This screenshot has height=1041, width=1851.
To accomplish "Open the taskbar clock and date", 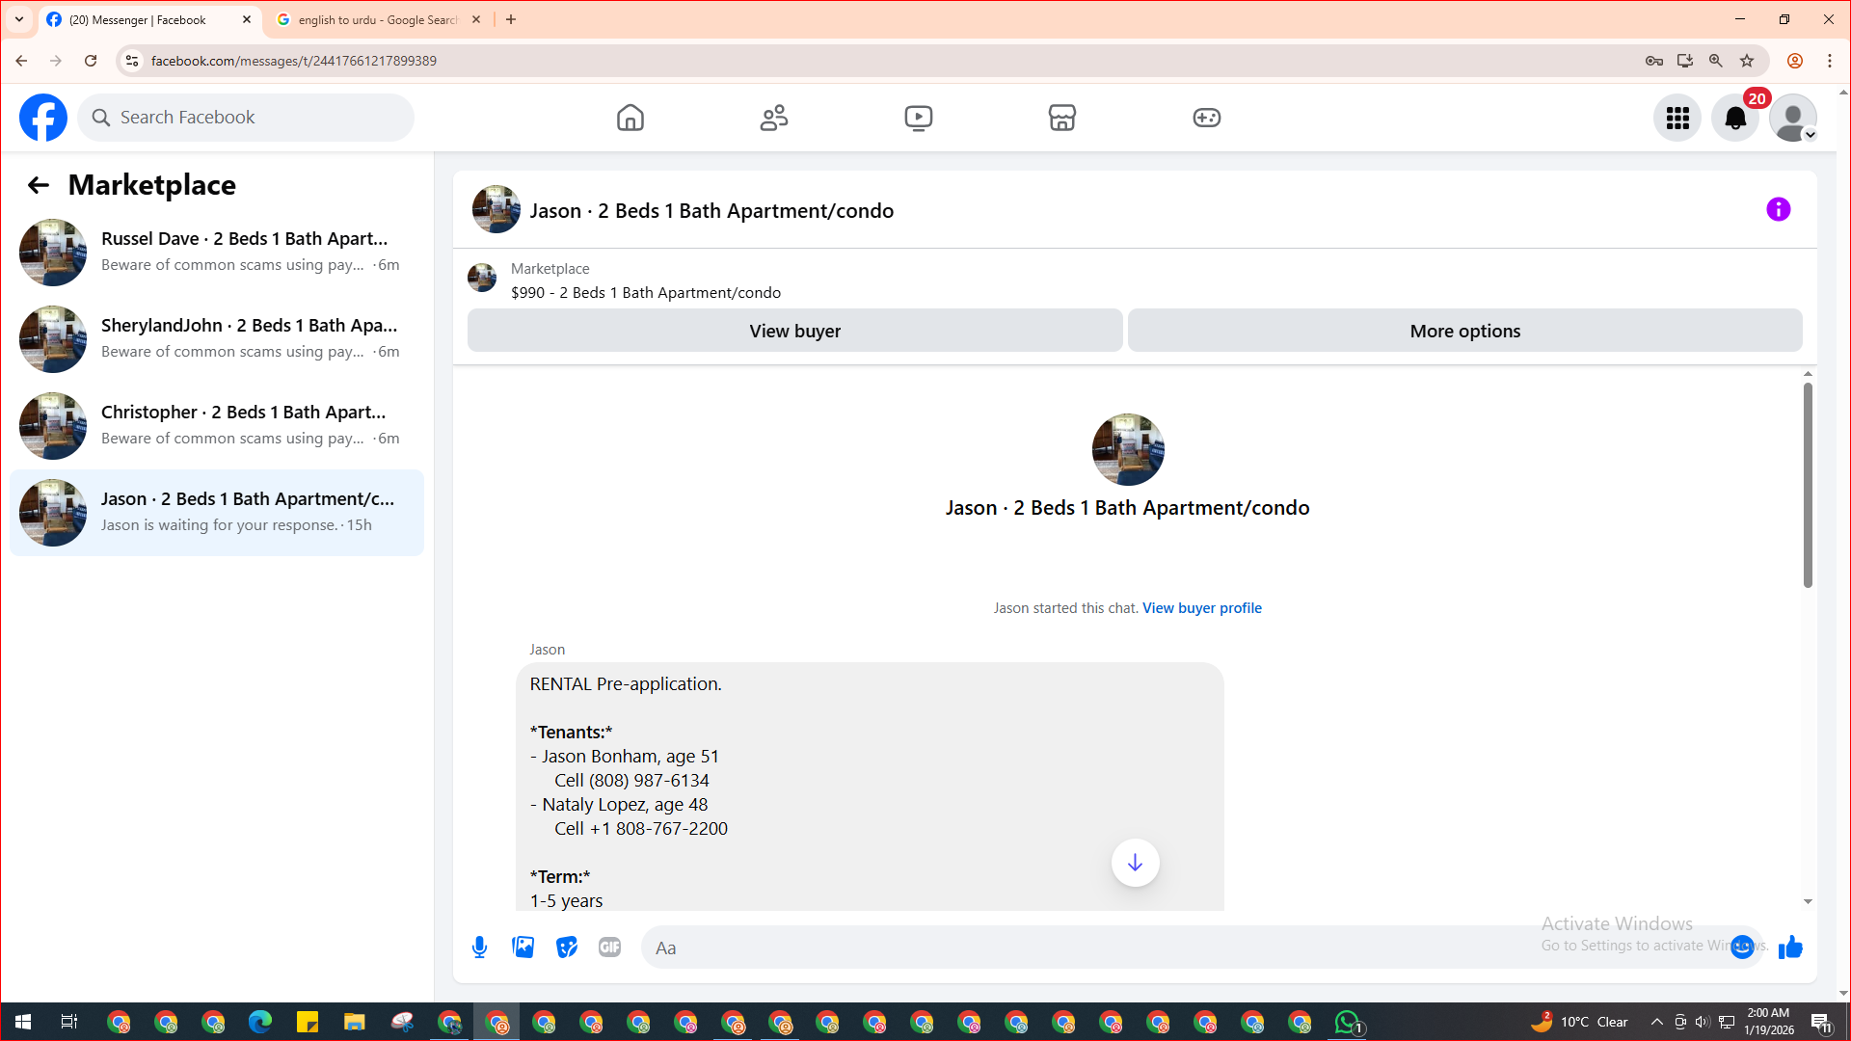I will (1769, 1022).
